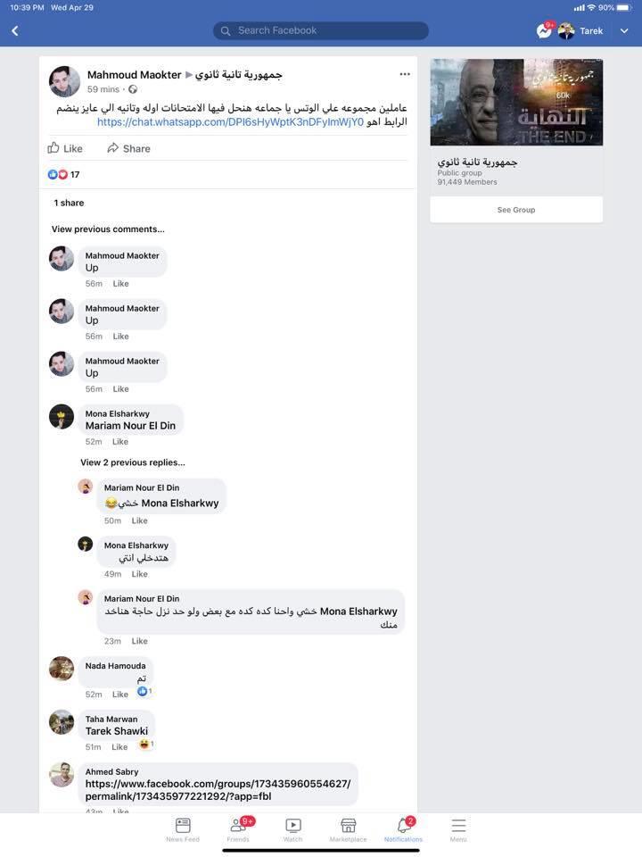This screenshot has width=642, height=857.
Task: Open Ahmed Sabry's Facebook group permalink
Action: (218, 790)
